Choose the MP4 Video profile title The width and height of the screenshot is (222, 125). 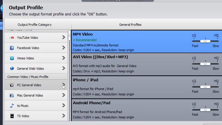tap(83, 34)
